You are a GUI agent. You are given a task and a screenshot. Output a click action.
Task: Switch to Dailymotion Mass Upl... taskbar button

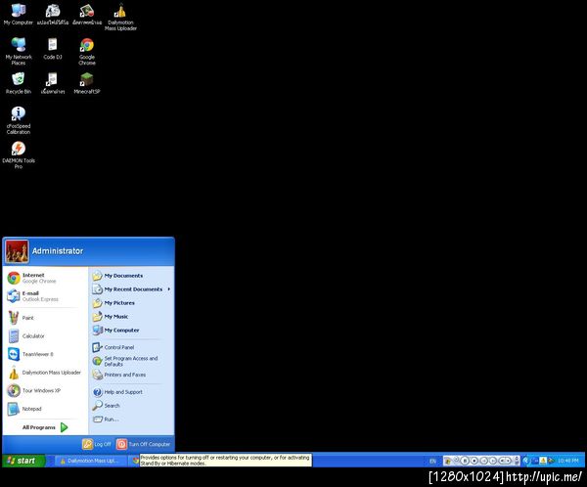click(x=91, y=461)
